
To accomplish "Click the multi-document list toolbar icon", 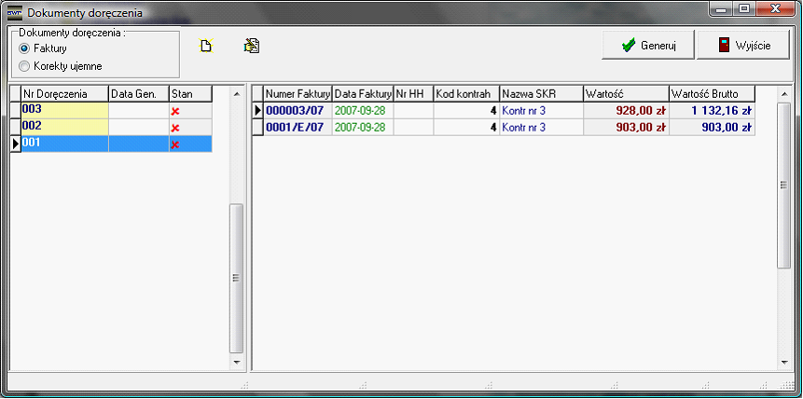I will click(251, 46).
